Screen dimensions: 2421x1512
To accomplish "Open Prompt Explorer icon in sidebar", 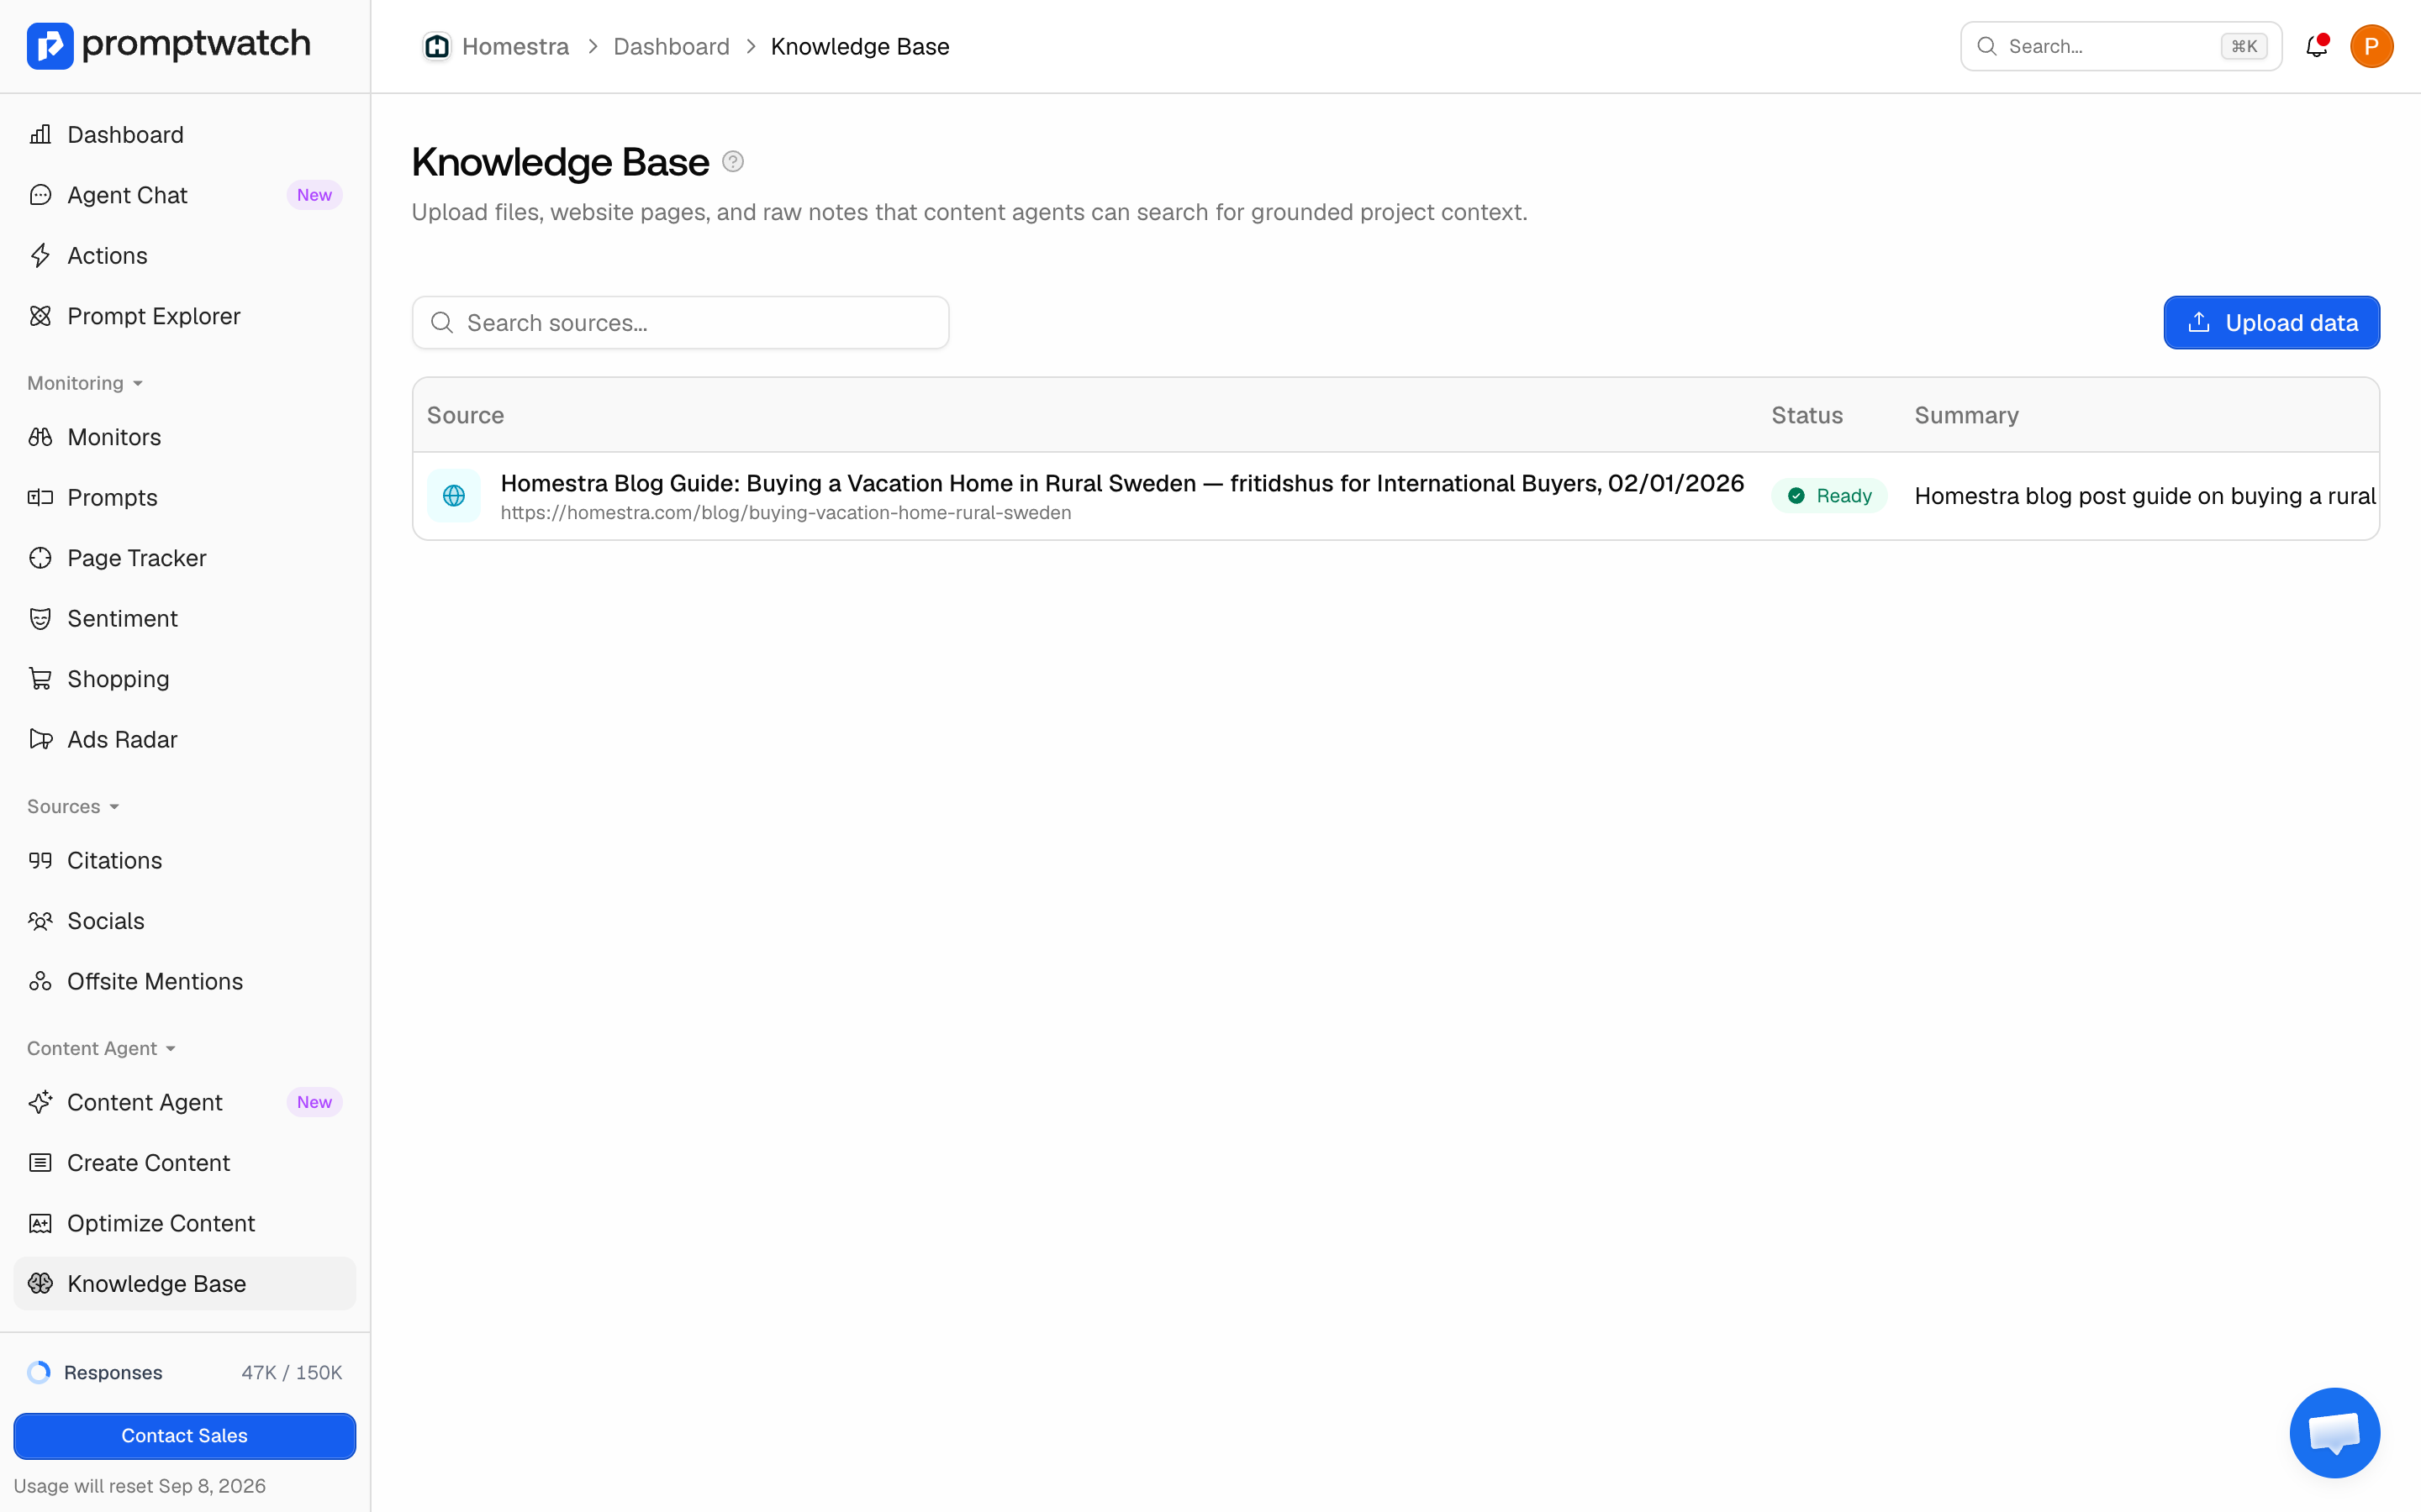I will pos(40,316).
